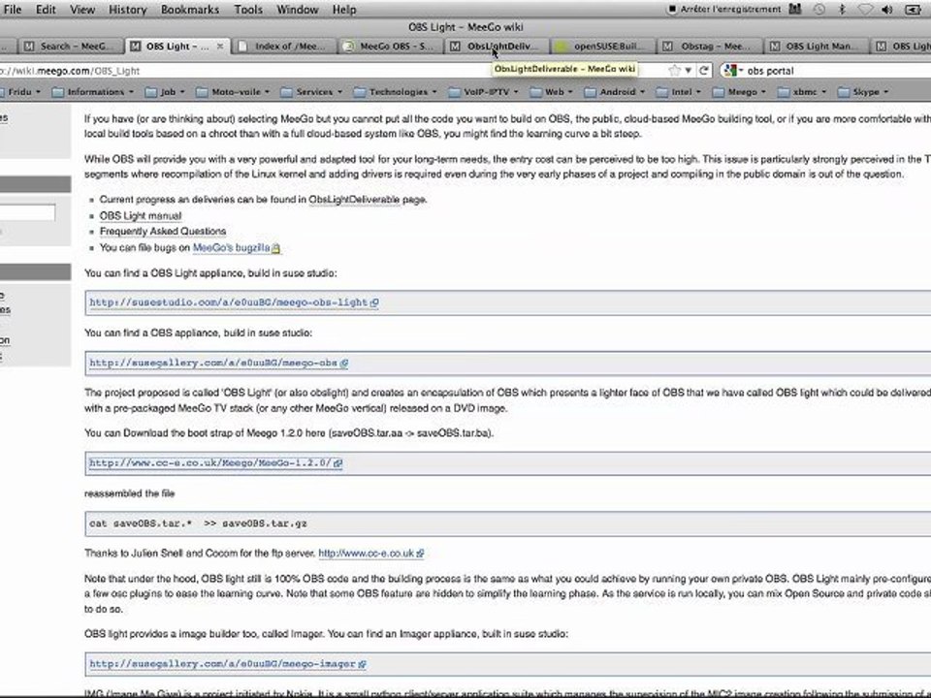Open the Tools menu

[x=248, y=10]
